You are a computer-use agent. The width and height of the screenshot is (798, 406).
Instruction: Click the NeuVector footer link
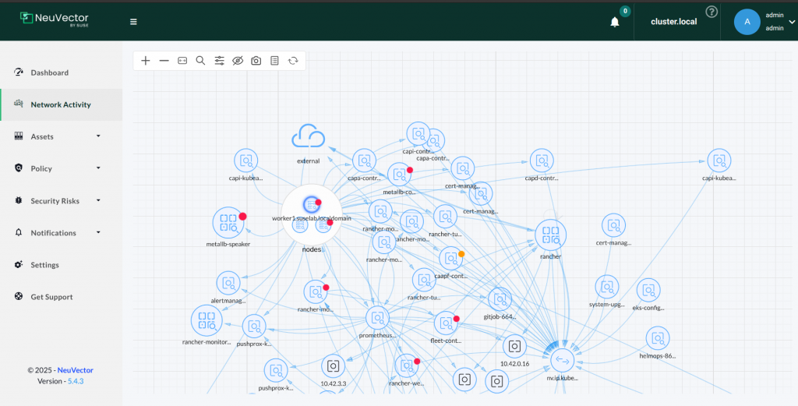[75, 370]
